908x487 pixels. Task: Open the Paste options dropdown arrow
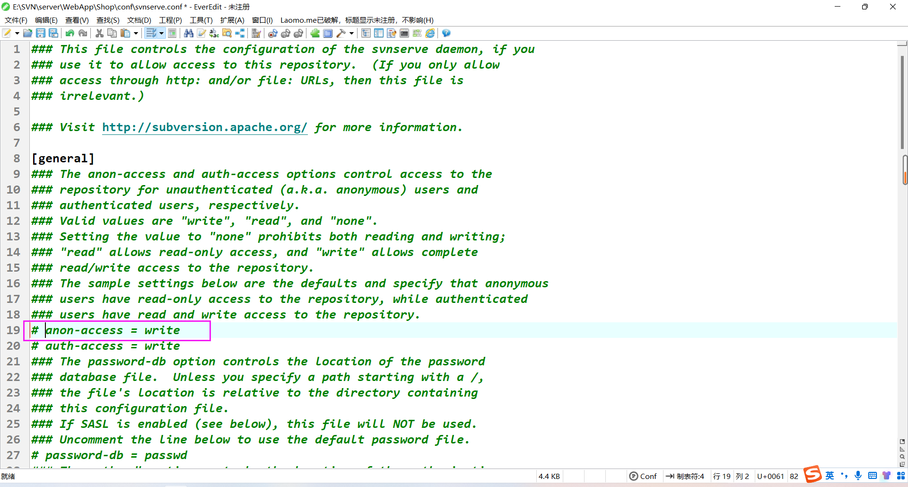[136, 33]
